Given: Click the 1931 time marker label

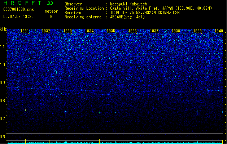Looking at the screenshot, I should coord(25,31).
